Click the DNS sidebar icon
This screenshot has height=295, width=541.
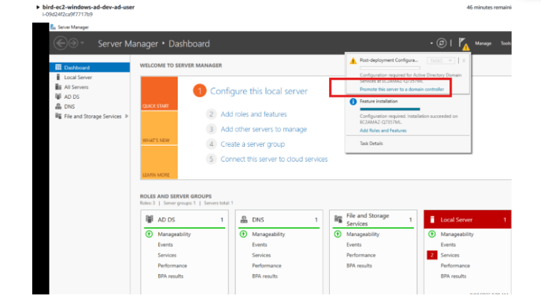click(x=58, y=106)
